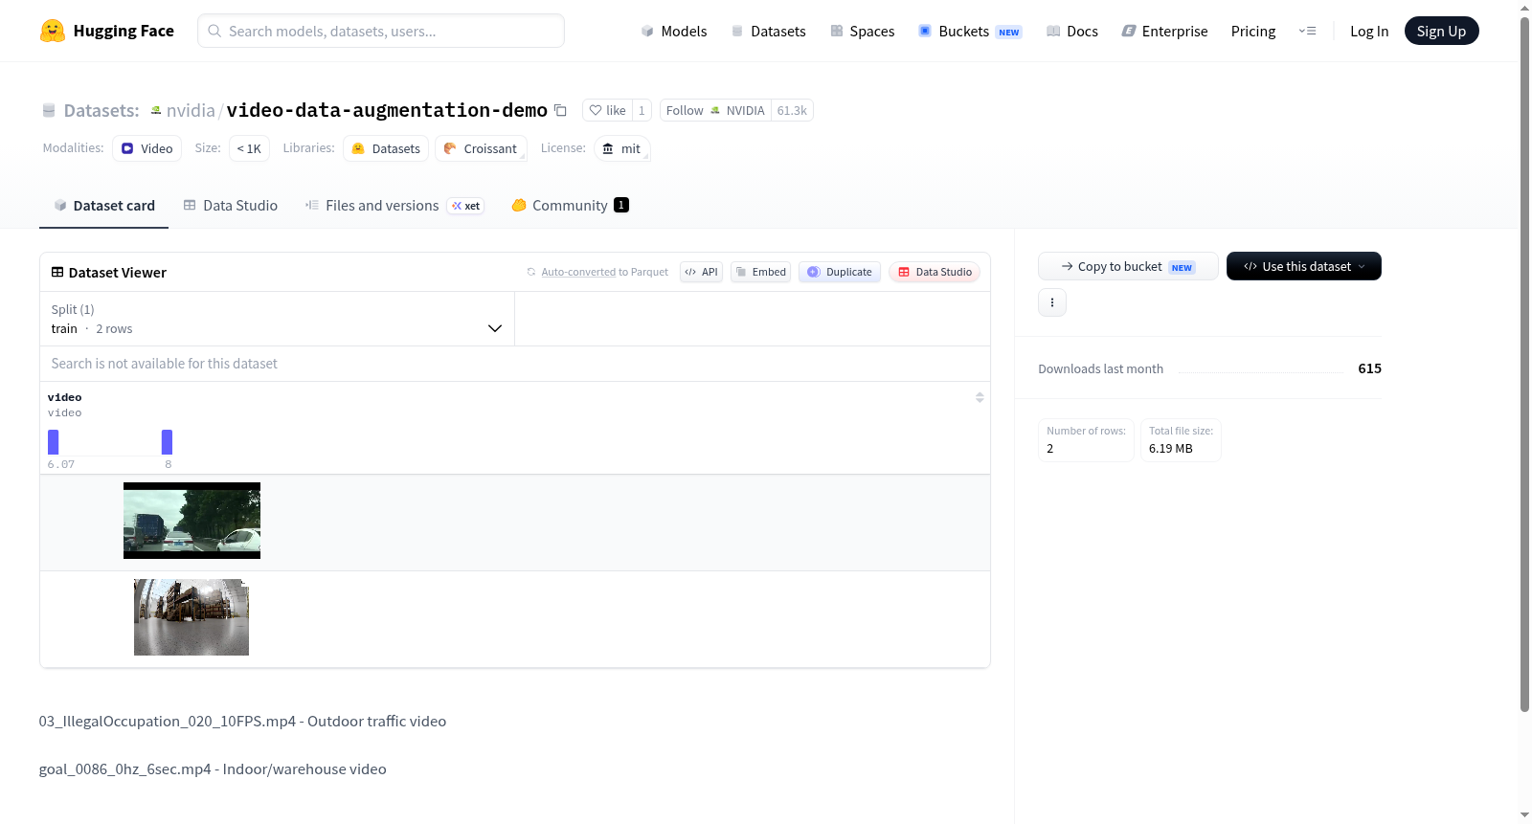Image resolution: width=1532 pixels, height=824 pixels.
Task: Click the like count 1
Action: pos(642,110)
